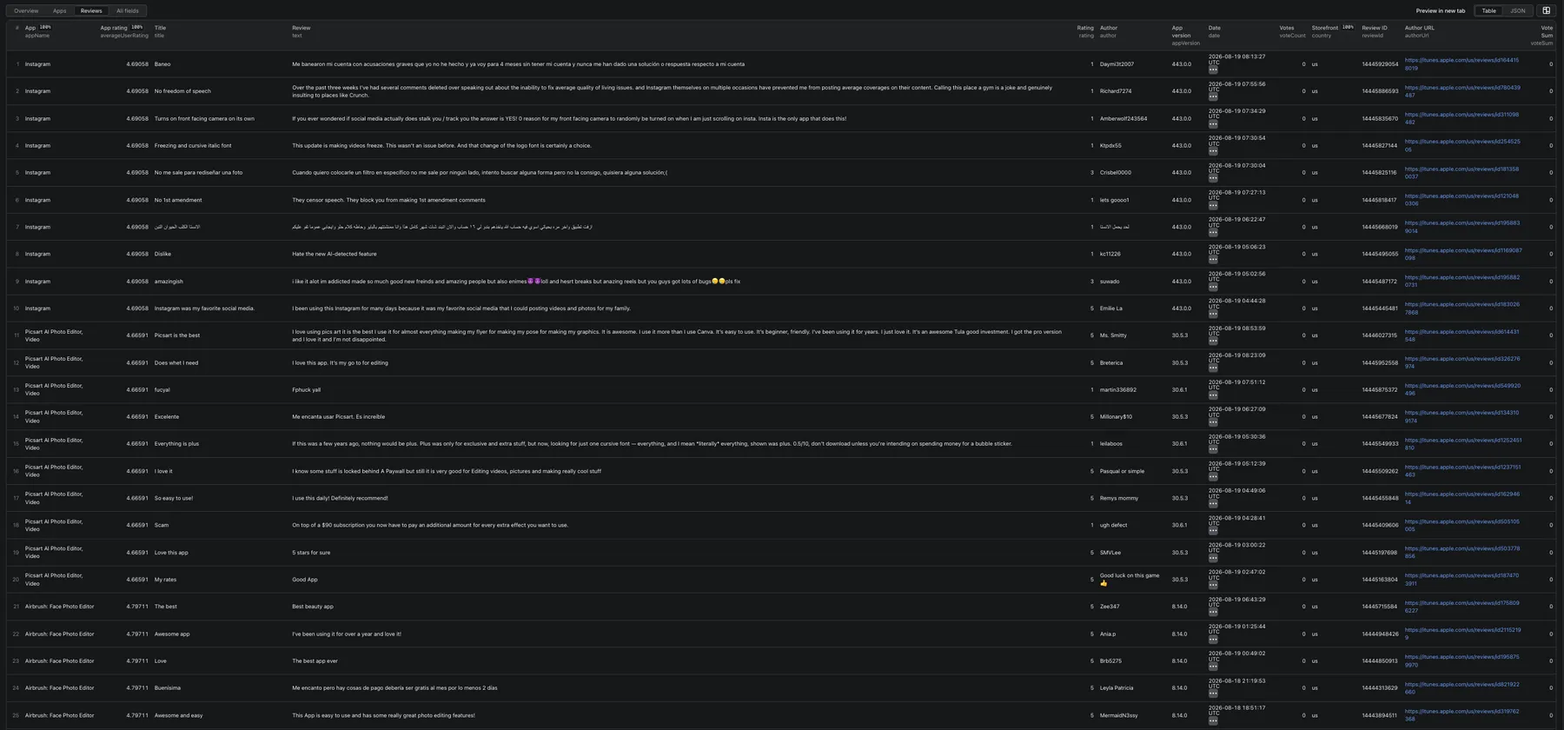Select title cell 'Picsart is the best'
Image resolution: width=1564 pixels, height=730 pixels.
coord(177,335)
